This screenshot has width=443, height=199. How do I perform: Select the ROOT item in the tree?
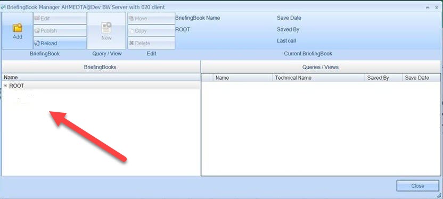pos(17,86)
